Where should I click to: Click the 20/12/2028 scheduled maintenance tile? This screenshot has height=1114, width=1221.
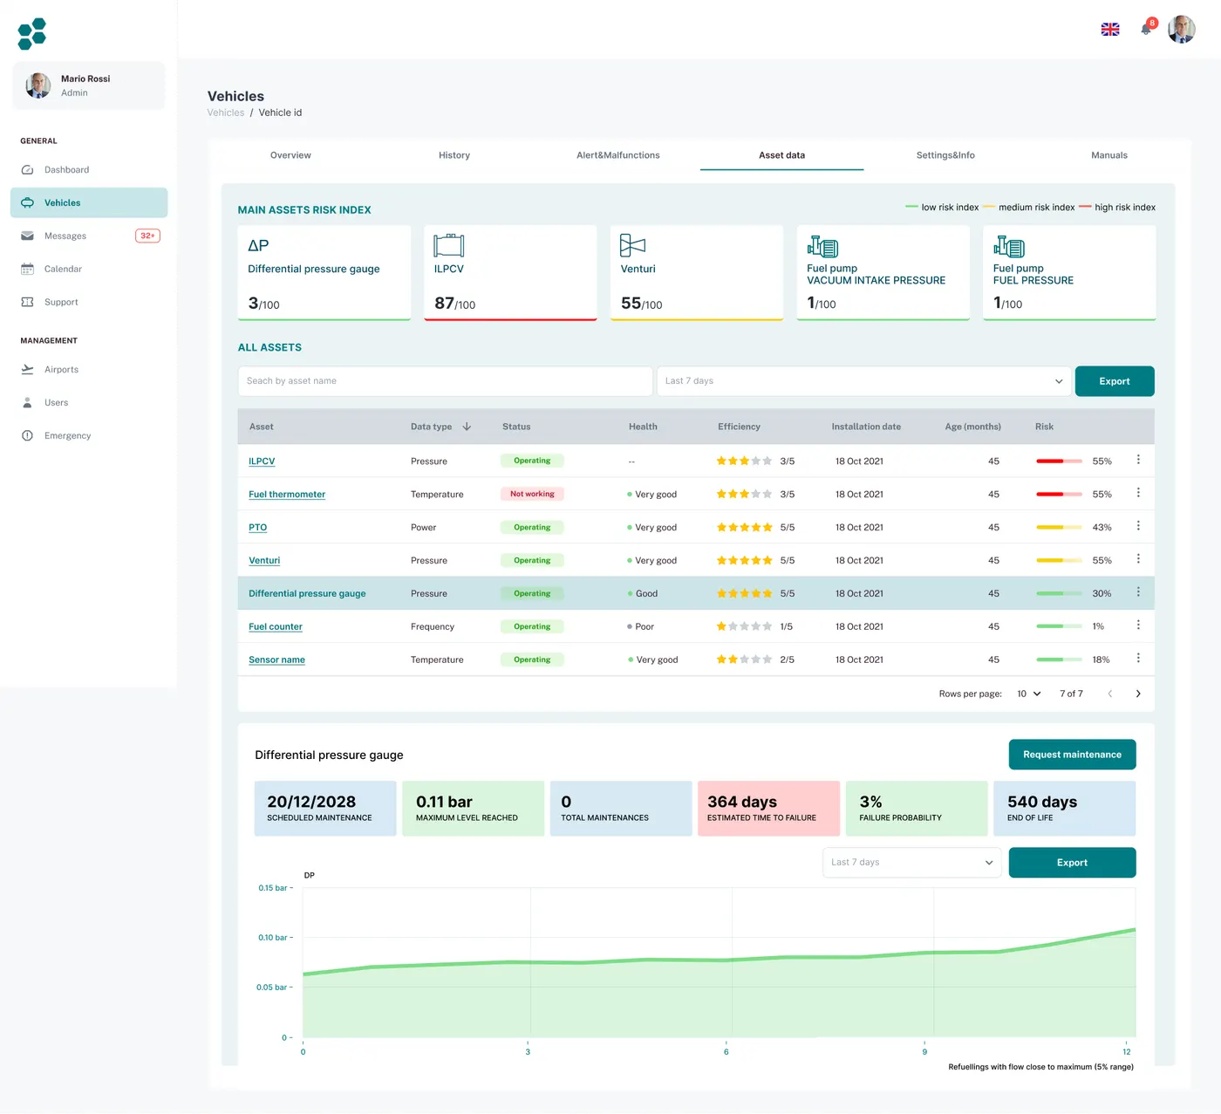point(325,809)
